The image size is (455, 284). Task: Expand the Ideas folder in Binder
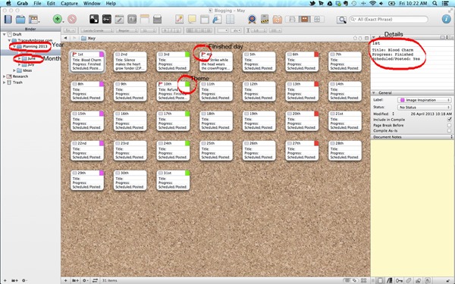tap(14, 70)
